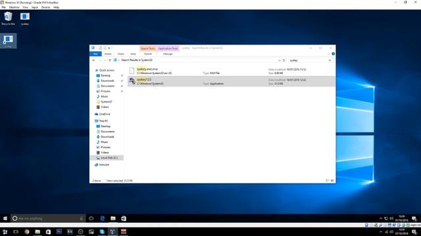This screenshot has height=236, width=421.
Task: Go back with the Explorer back arrow
Action: (93, 60)
